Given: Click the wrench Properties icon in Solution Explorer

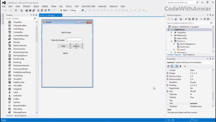Looking at the screenshot, I should (205, 19).
